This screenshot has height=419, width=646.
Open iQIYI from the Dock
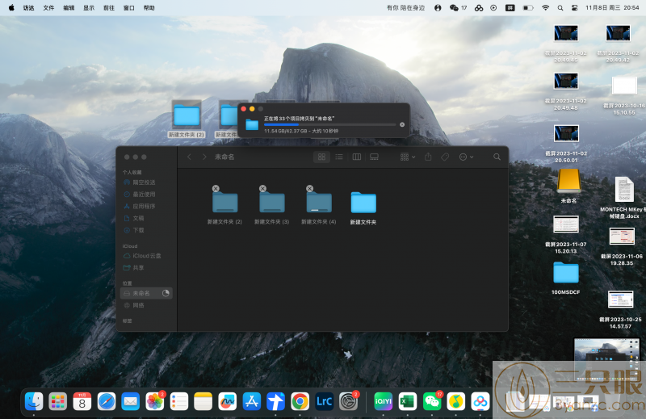pos(383,401)
